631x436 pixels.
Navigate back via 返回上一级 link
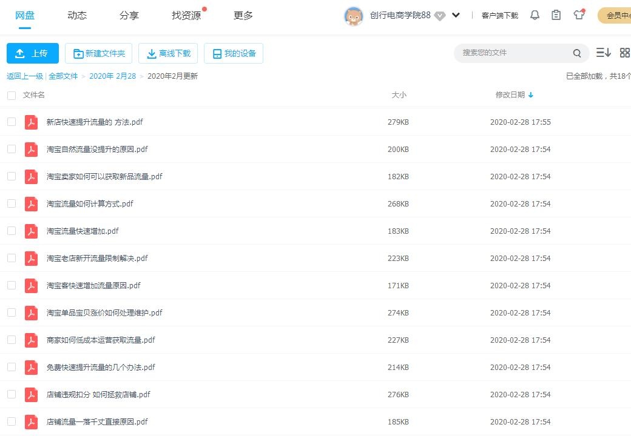point(24,76)
